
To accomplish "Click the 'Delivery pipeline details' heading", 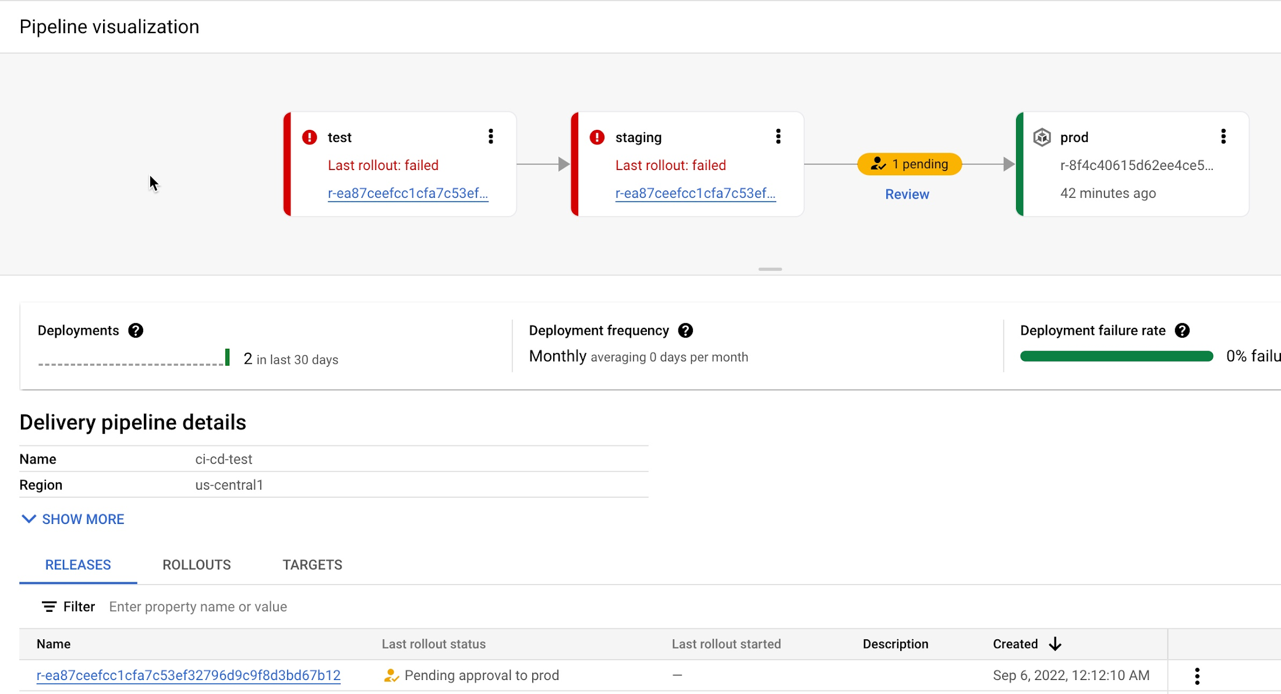I will 133,422.
